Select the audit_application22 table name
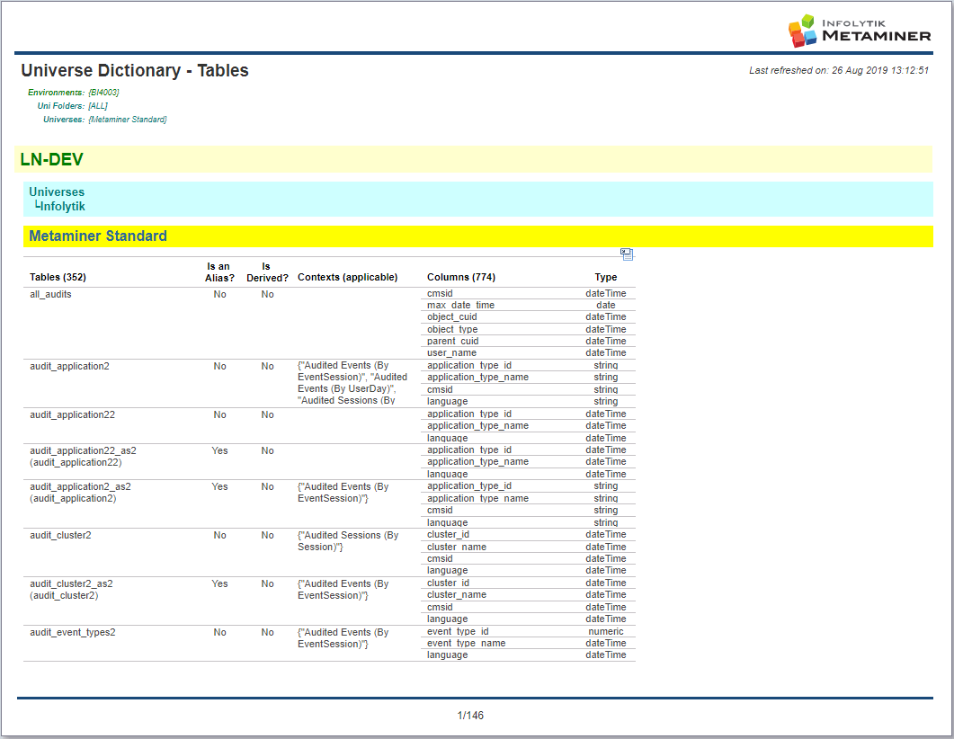This screenshot has width=954, height=739. click(73, 414)
